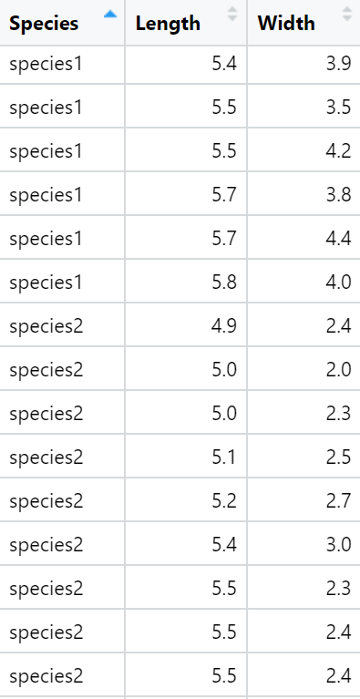Click the Length cell showing 5.2
Image resolution: width=360 pixels, height=699 pixels.
pos(186,500)
